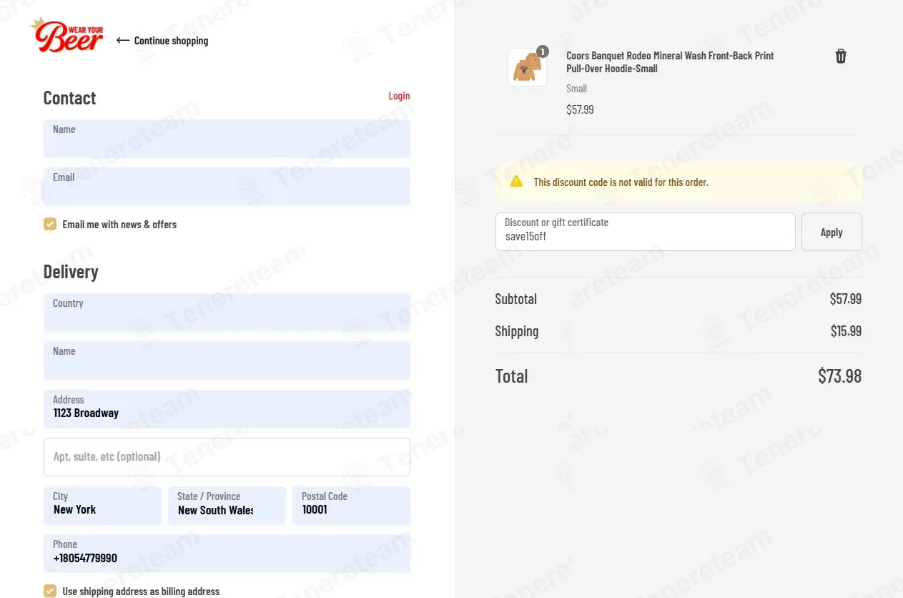Click the Small size label under hoodie
903x598 pixels.
coord(576,89)
